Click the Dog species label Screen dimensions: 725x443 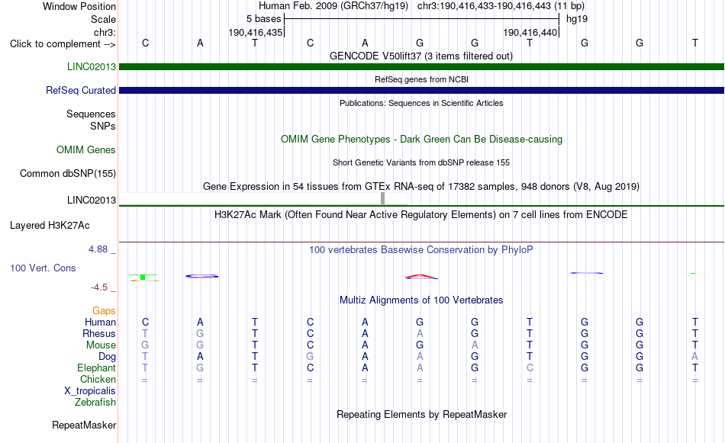click(x=107, y=357)
